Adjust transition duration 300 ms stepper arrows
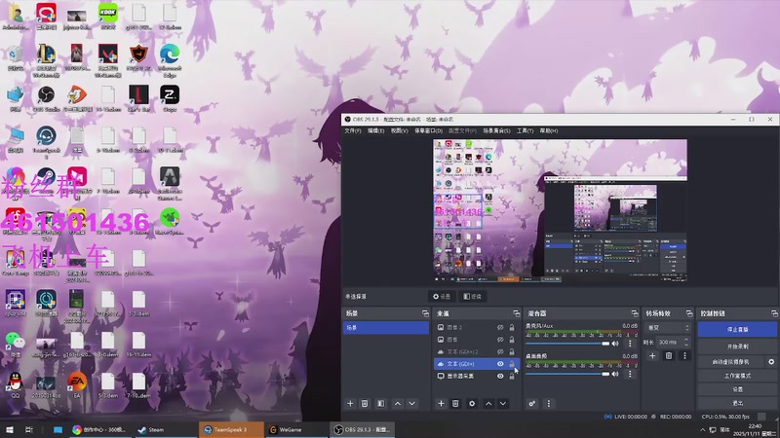Viewport: 780px width, 438px height. coord(686,343)
